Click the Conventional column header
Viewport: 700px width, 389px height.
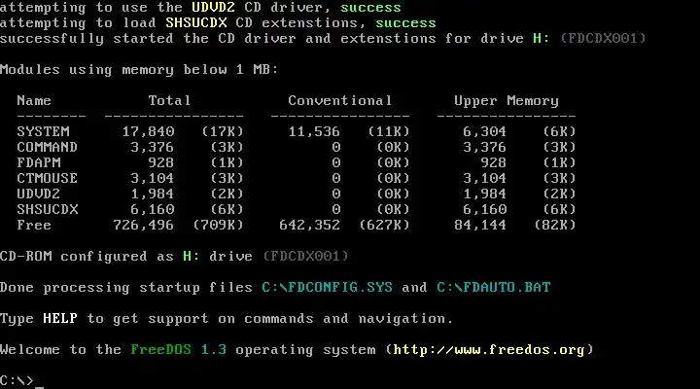click(x=339, y=100)
